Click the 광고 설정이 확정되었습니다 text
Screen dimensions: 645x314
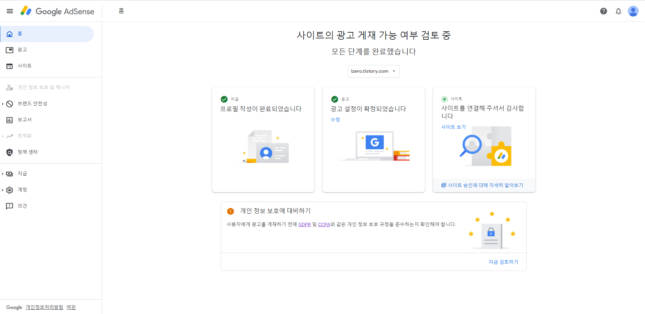pos(368,109)
